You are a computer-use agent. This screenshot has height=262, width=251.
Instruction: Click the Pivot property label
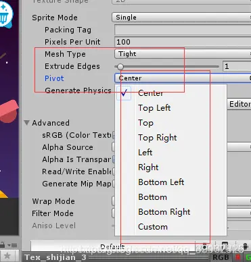tap(54, 78)
